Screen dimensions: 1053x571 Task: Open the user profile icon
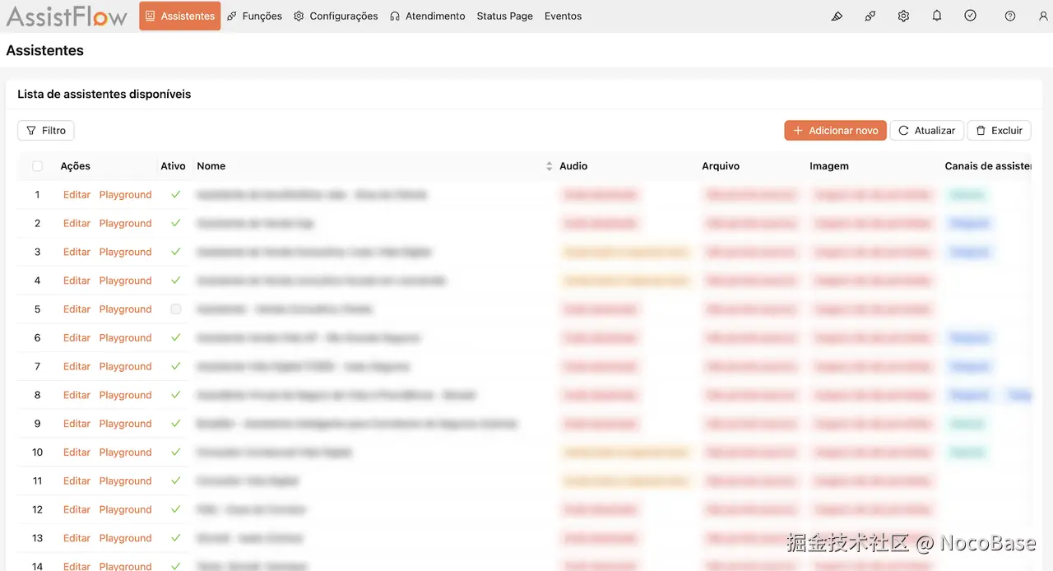coord(1043,16)
